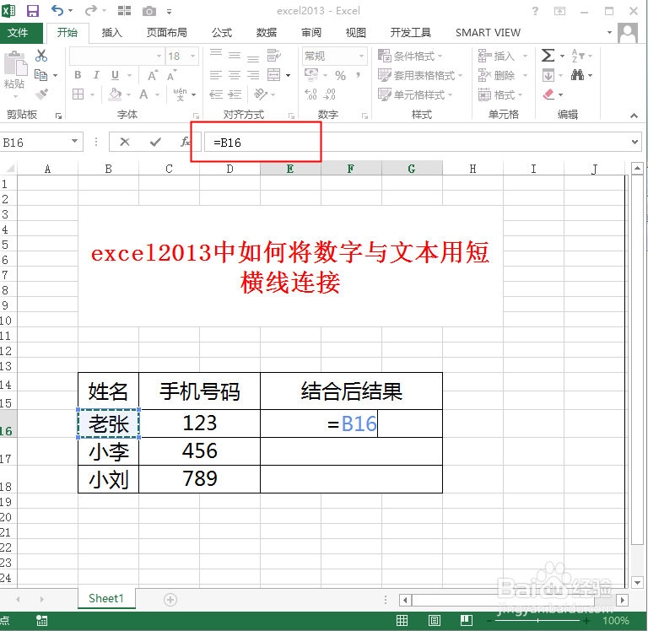This screenshot has width=648, height=631.
Task: Collapse the ribbon
Action: click(x=634, y=116)
